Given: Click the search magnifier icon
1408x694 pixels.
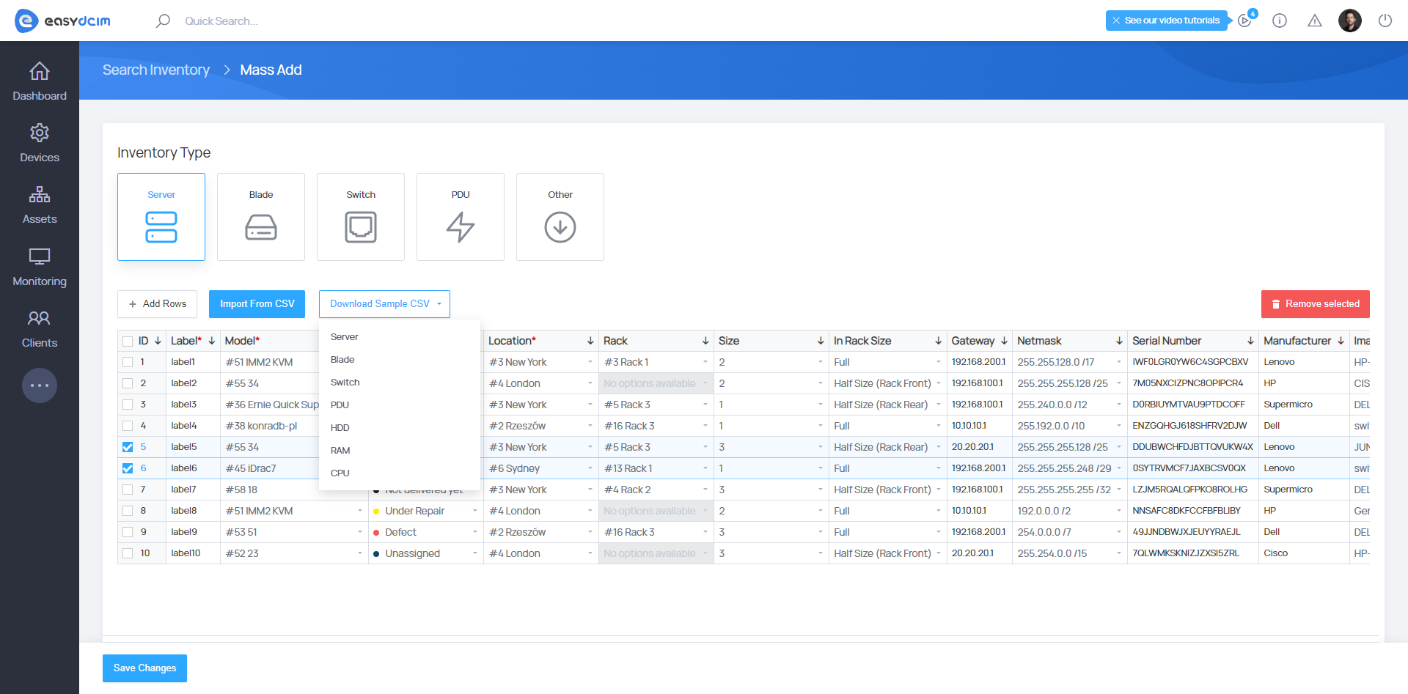Looking at the screenshot, I should click(x=163, y=21).
